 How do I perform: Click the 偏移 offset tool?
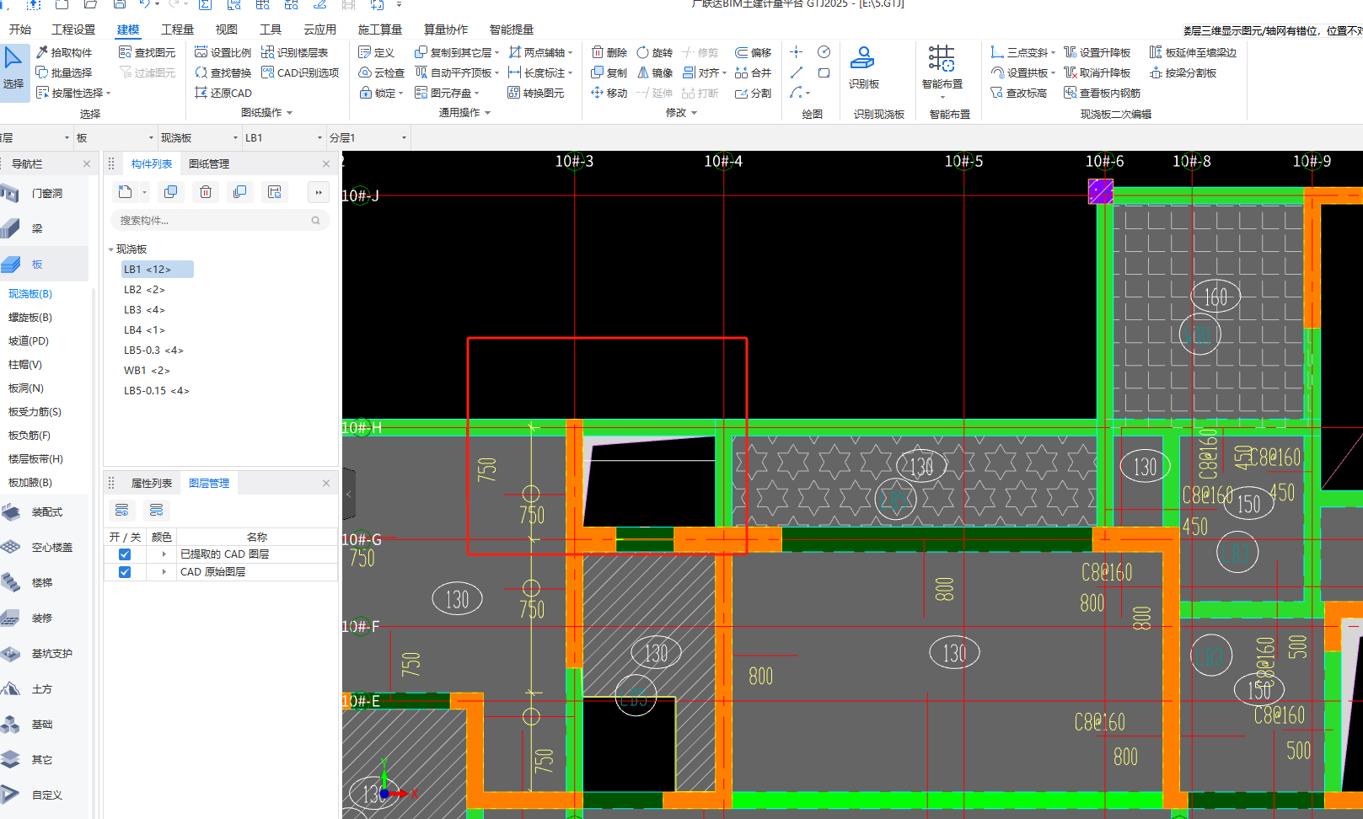click(x=754, y=52)
